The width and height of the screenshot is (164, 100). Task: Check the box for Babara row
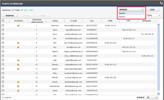click(x=3, y=52)
